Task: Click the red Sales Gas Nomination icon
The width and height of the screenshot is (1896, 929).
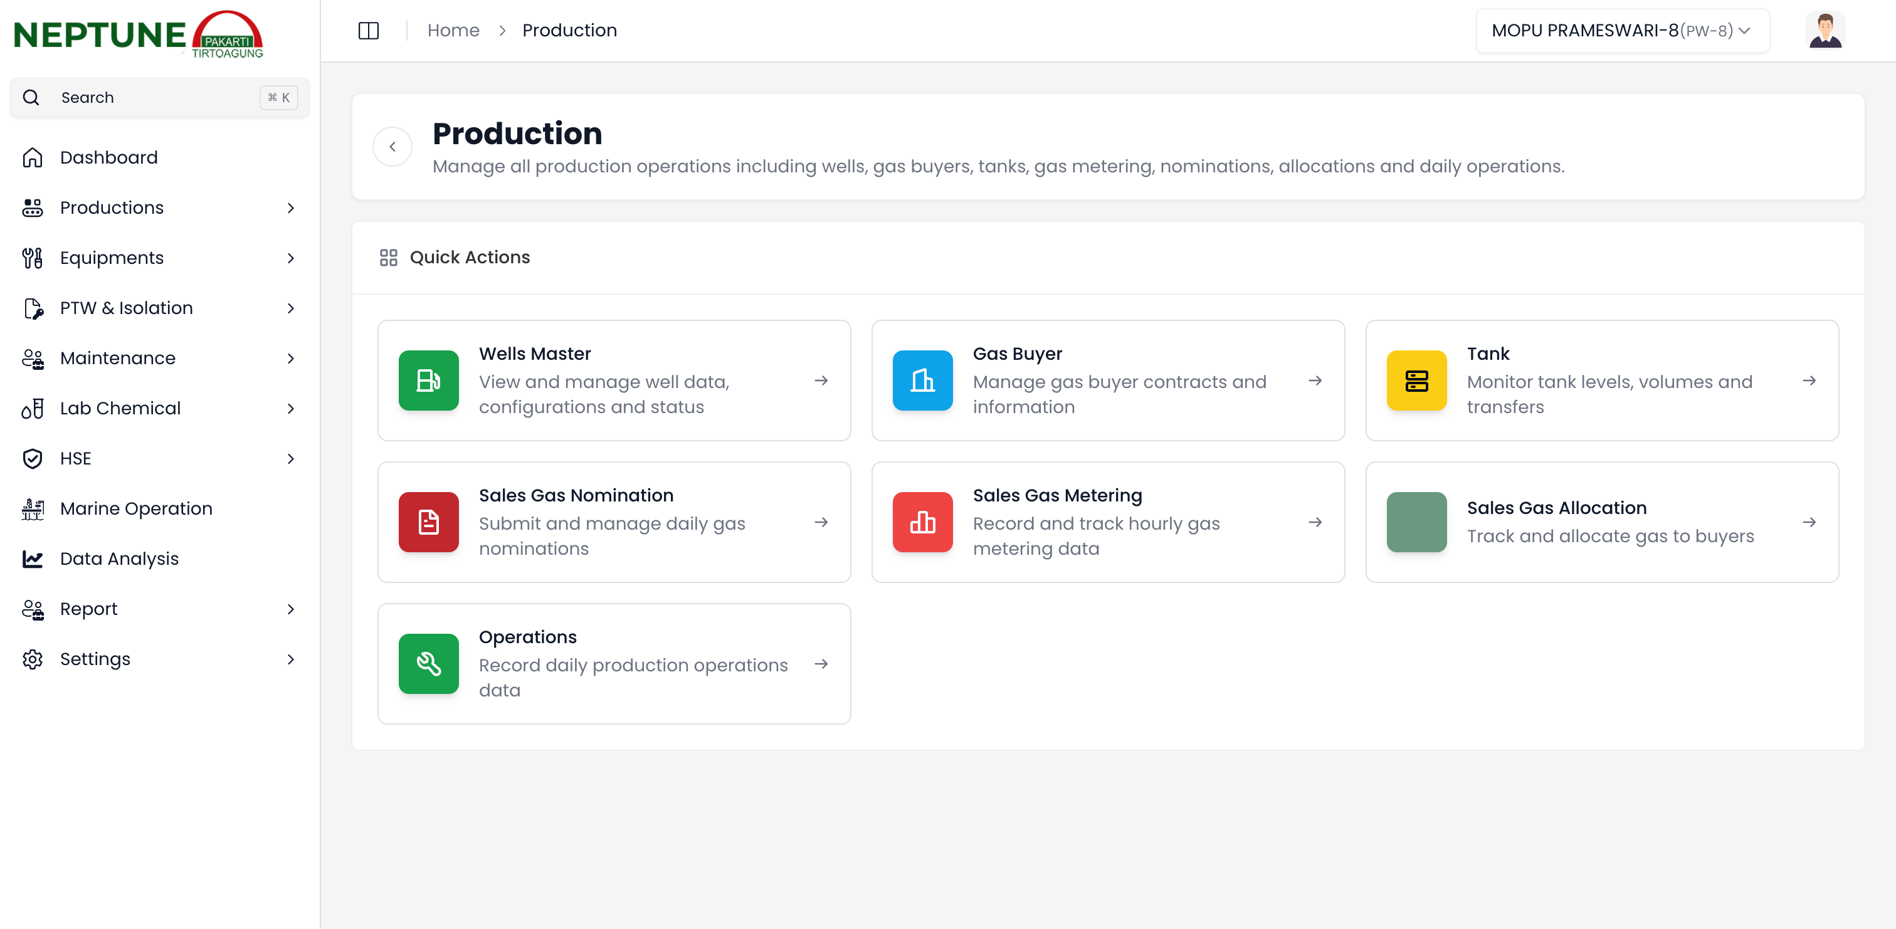Action: (428, 522)
